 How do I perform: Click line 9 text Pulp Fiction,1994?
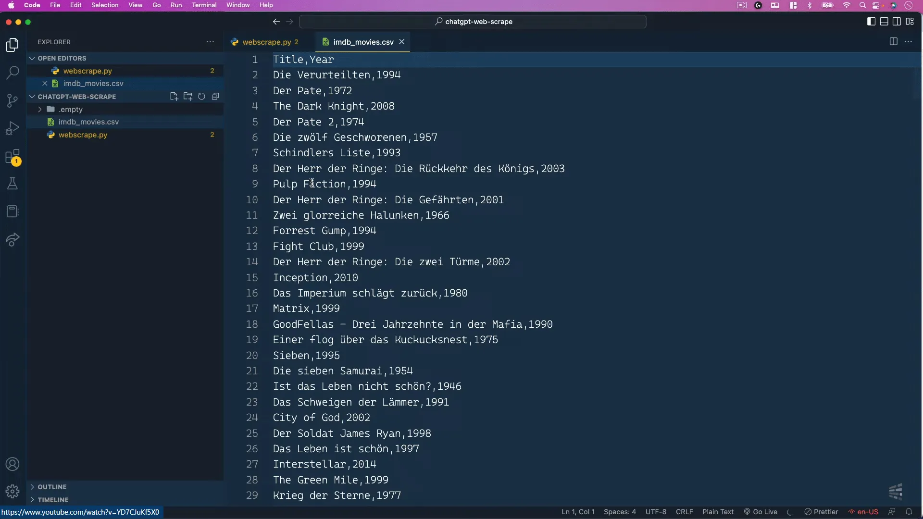324,184
